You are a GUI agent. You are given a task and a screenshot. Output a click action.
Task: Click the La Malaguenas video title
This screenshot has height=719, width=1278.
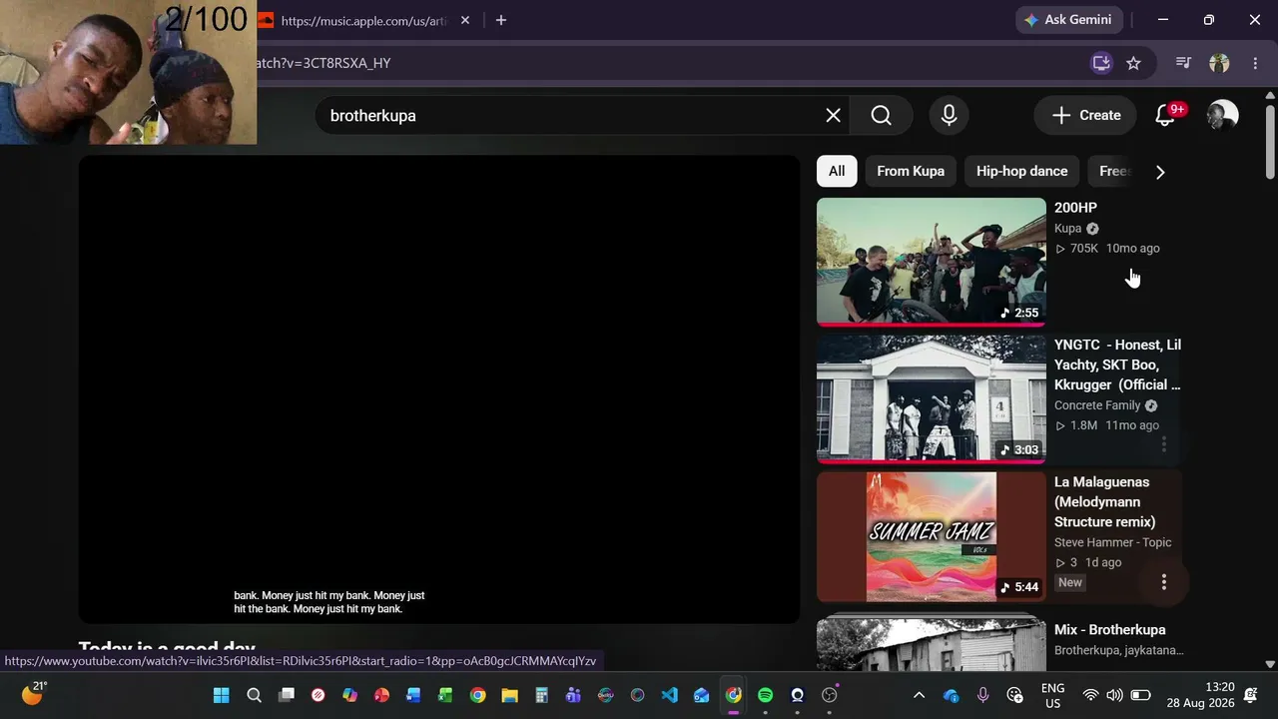click(x=1104, y=502)
